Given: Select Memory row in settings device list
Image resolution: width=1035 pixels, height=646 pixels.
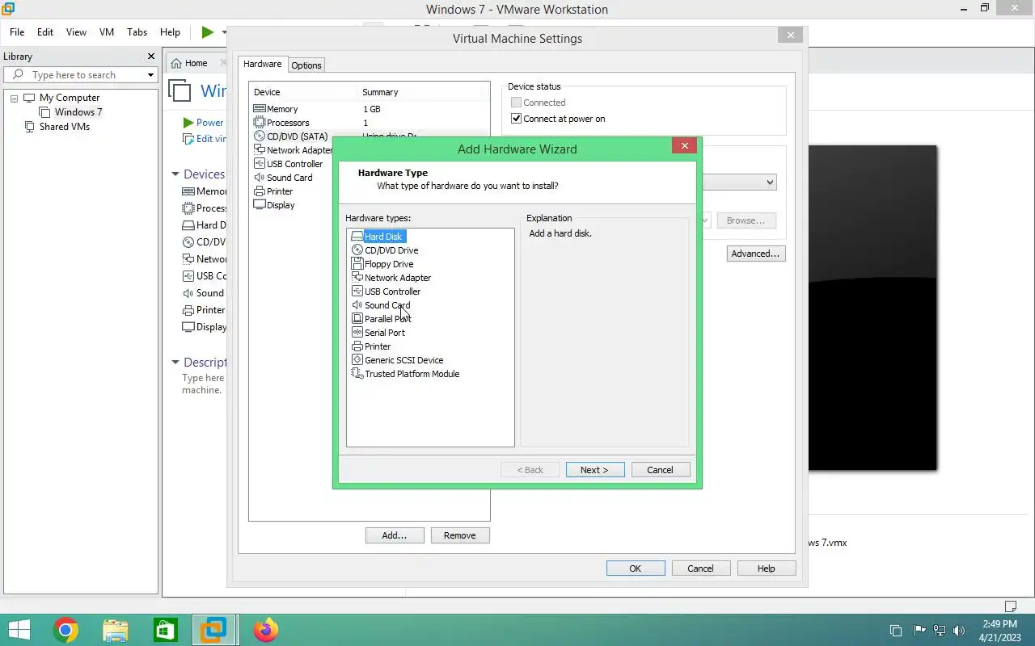Looking at the screenshot, I should pyautogui.click(x=369, y=109).
